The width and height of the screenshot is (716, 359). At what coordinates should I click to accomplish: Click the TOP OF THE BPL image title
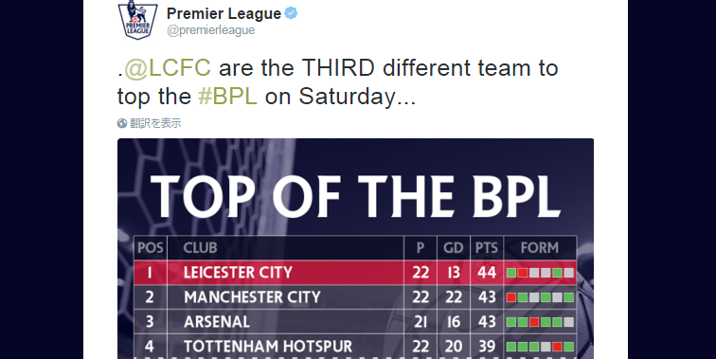coord(355,197)
